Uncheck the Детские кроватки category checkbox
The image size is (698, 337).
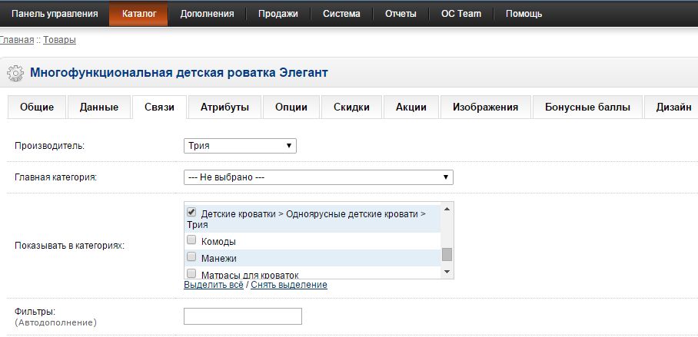point(192,213)
